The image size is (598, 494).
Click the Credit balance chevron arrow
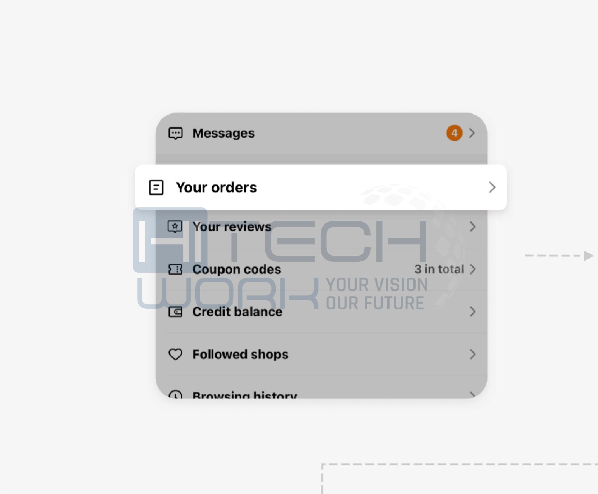(472, 312)
